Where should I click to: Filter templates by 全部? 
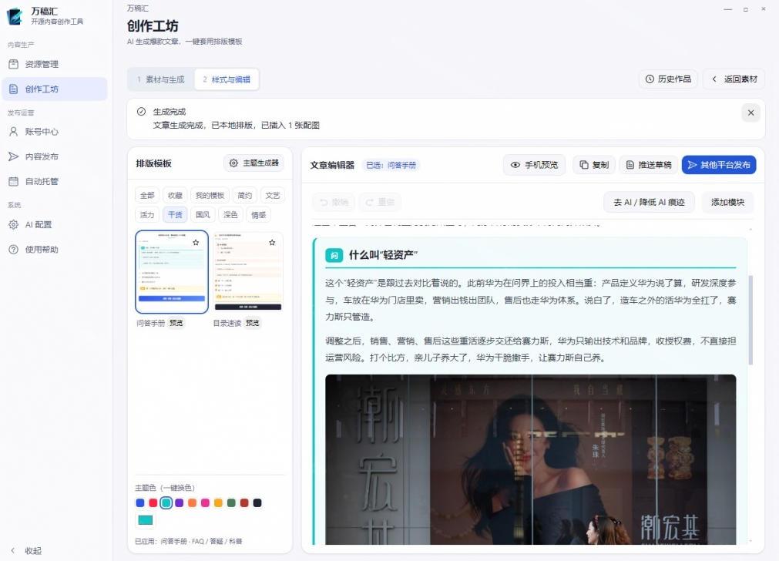(x=147, y=195)
